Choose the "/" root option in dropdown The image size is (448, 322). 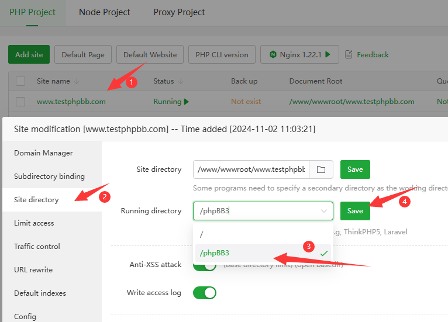(x=263, y=235)
